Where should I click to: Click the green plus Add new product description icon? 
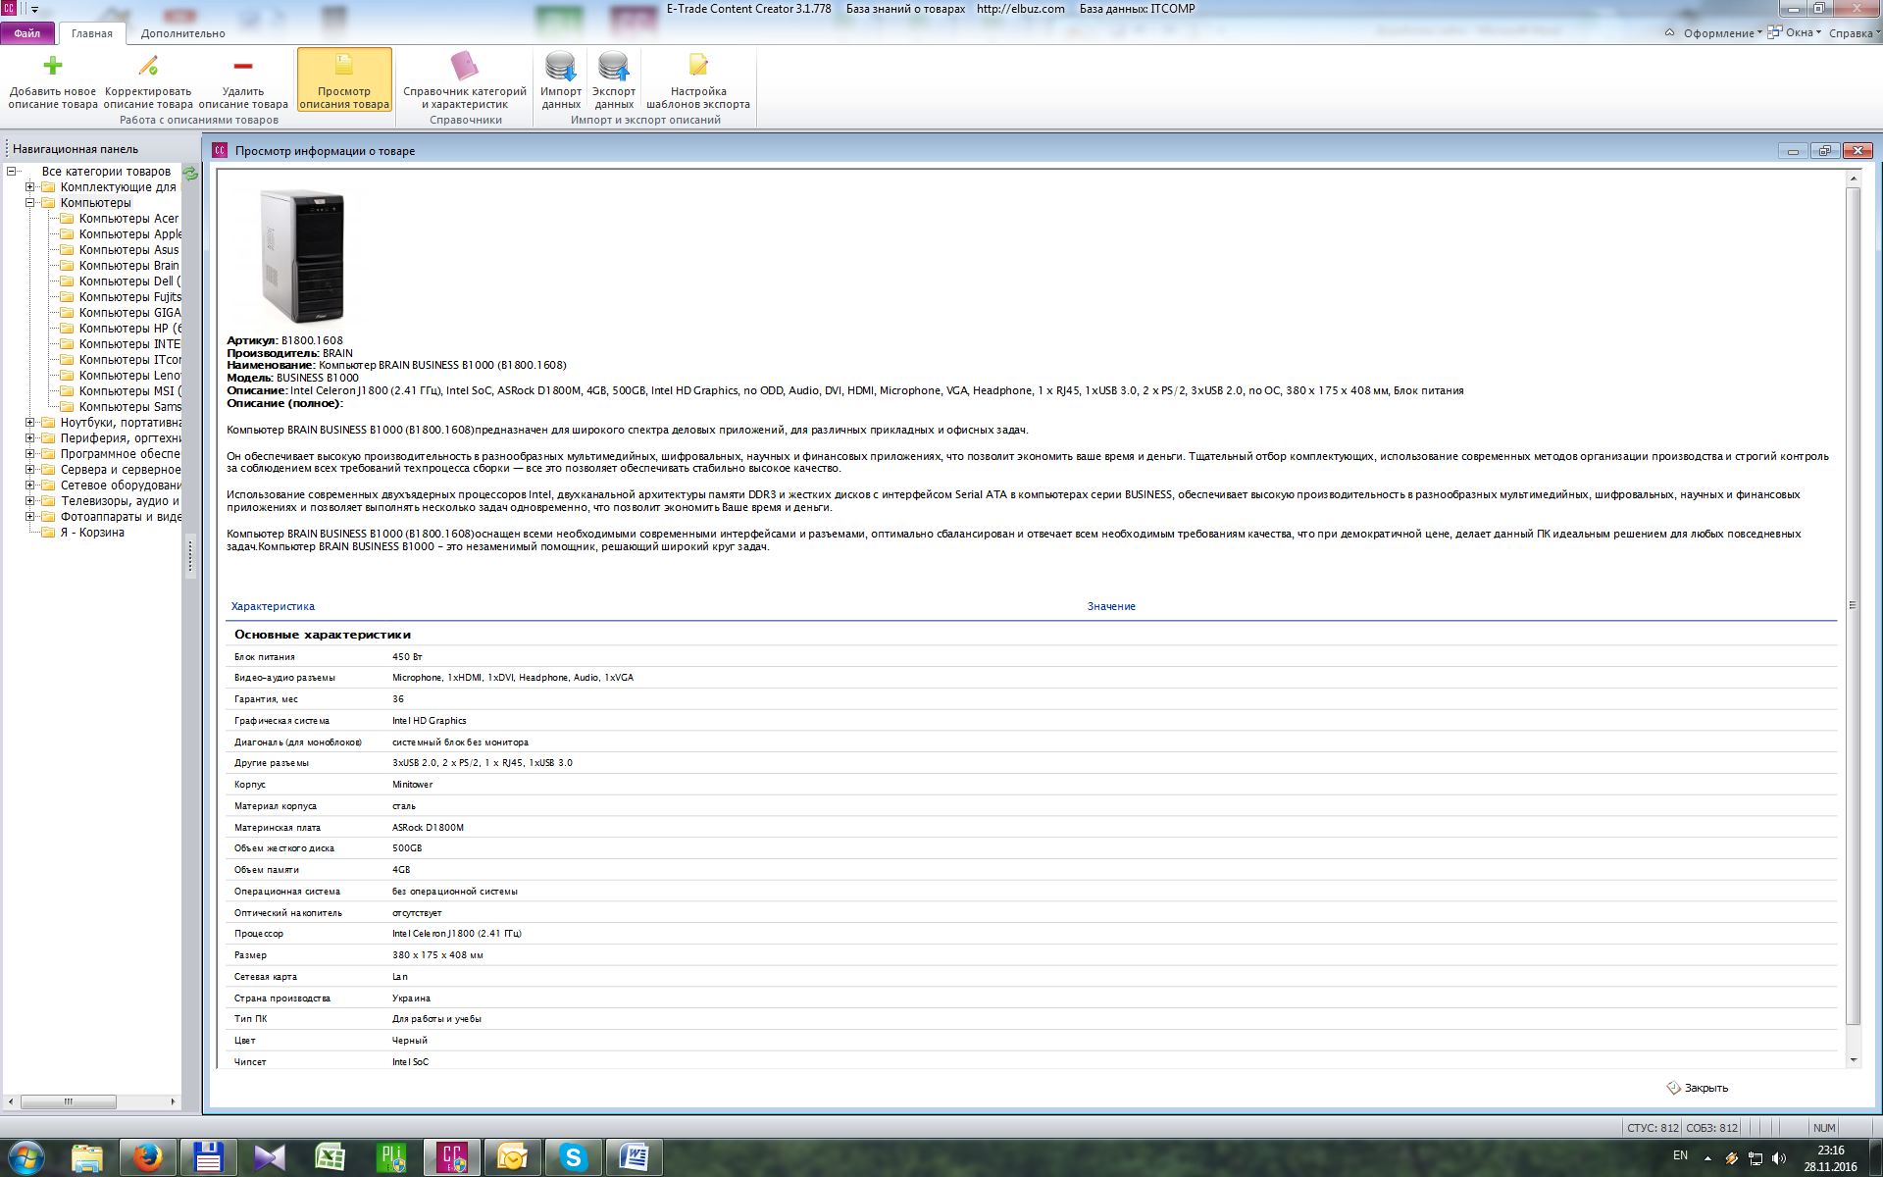[53, 66]
